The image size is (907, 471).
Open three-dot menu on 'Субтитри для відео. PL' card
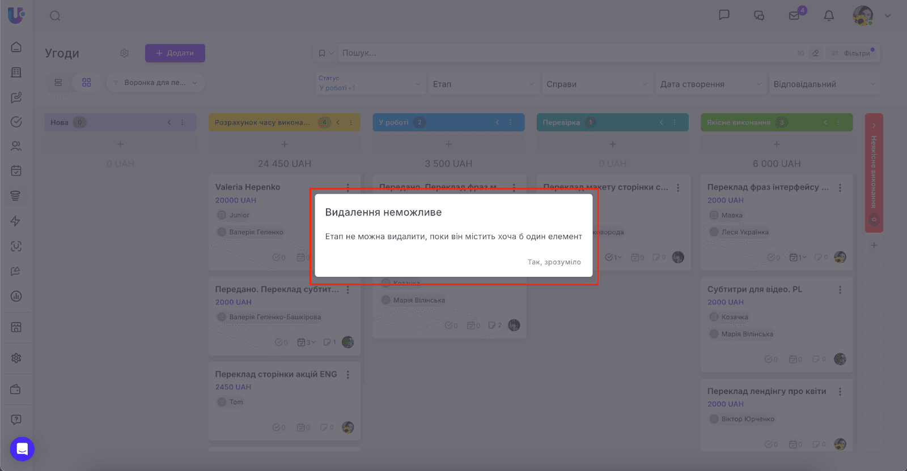coord(840,289)
